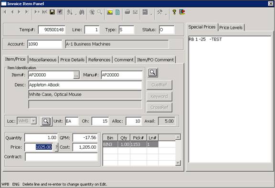Click the email envelope toolbar icon
Image resolution: width=275 pixels, height=188 pixels.
(x=135, y=12)
